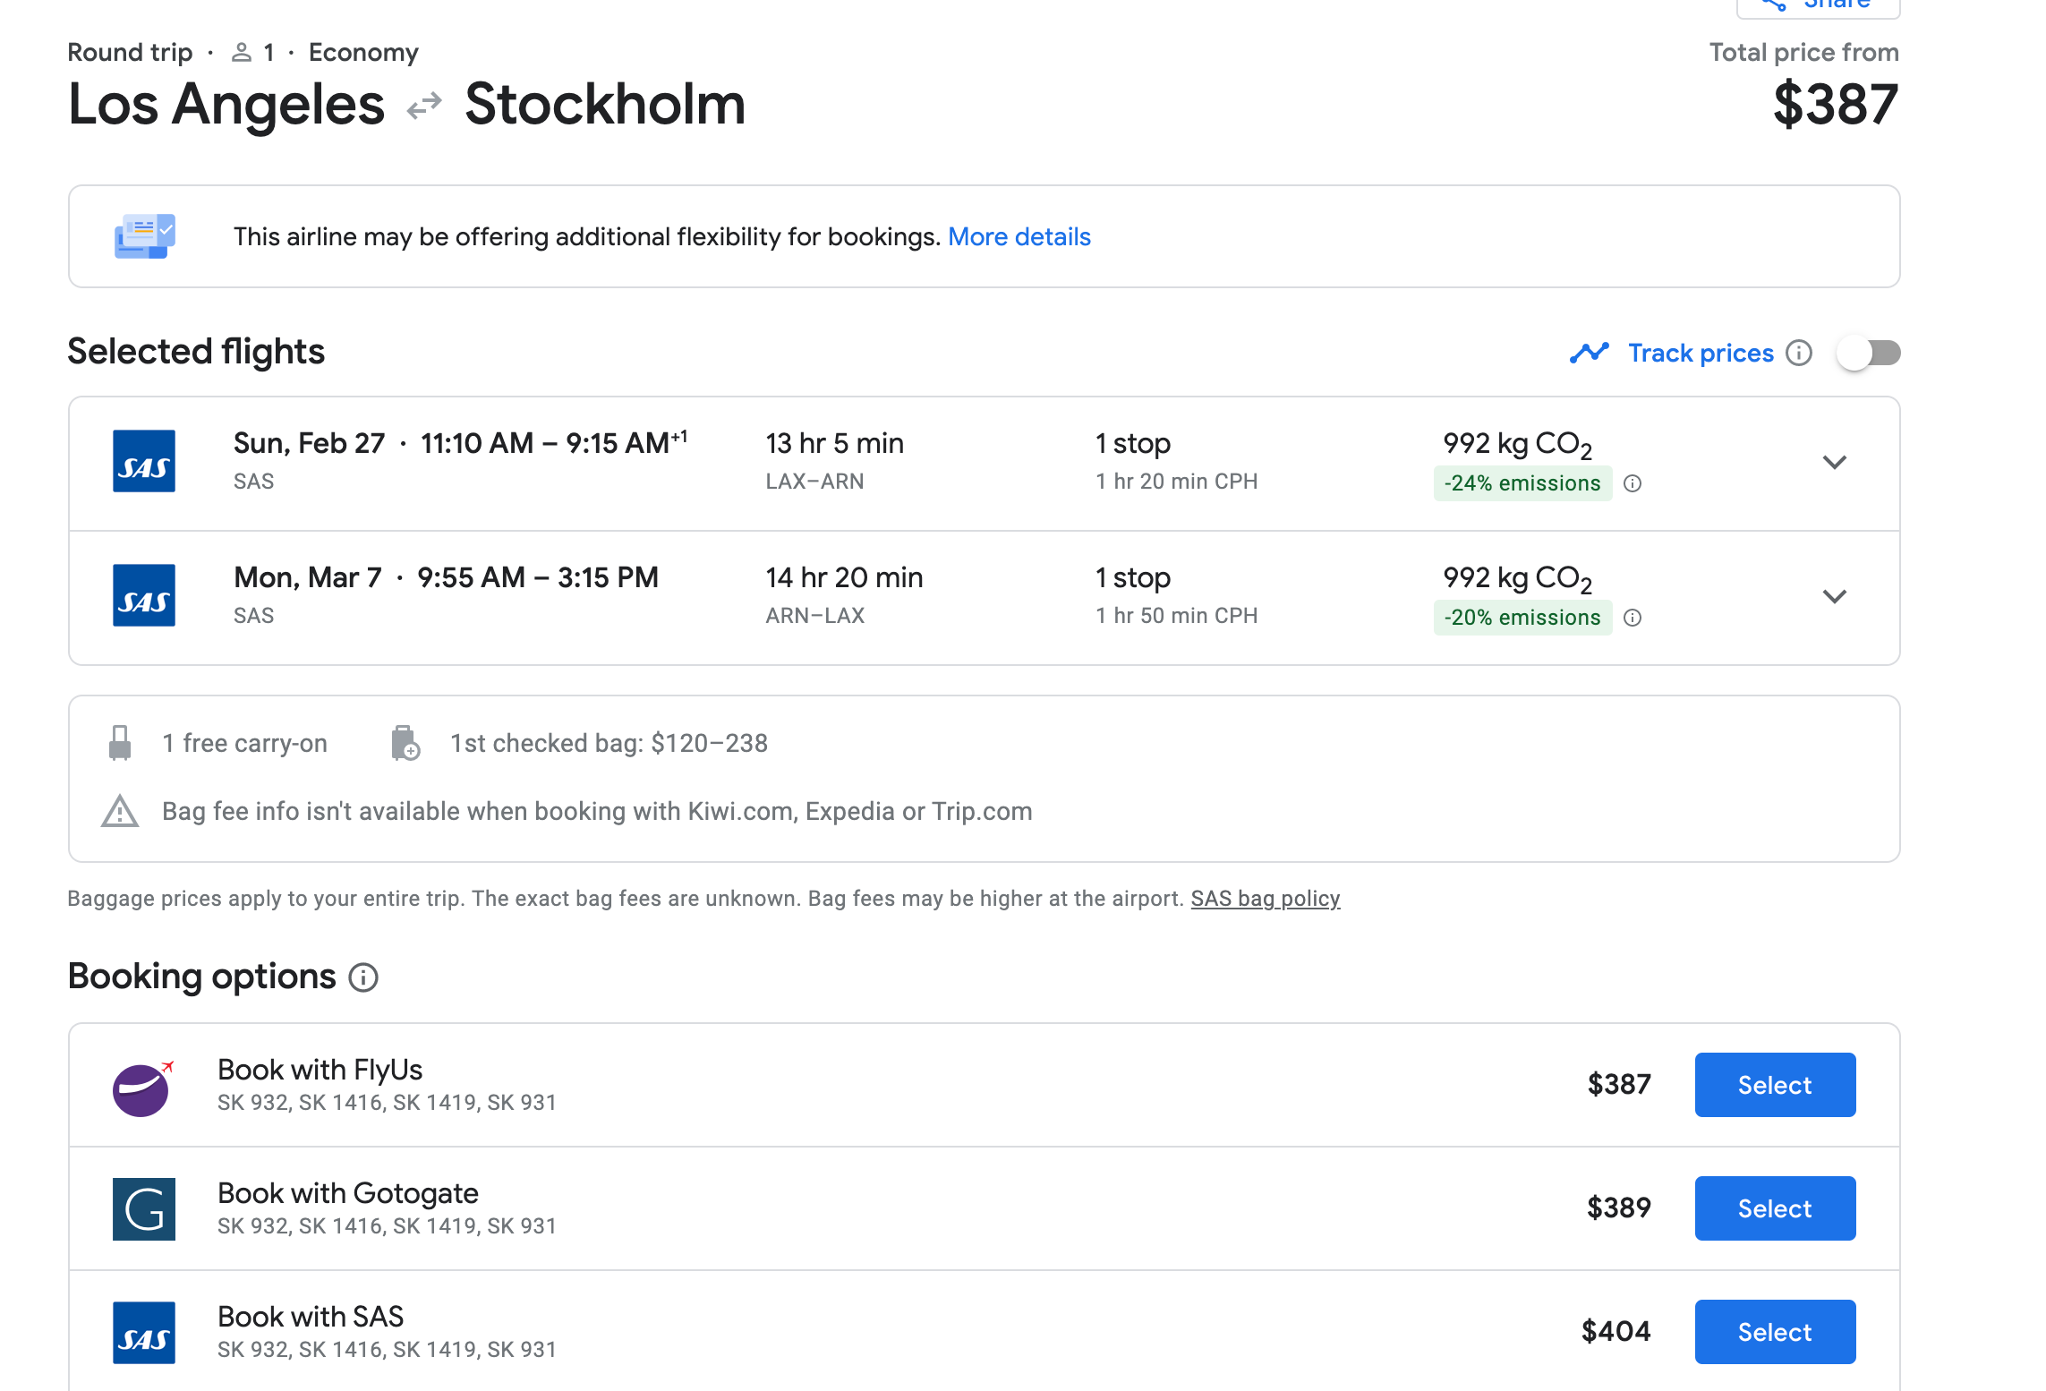Click the passenger person icon

tap(240, 51)
